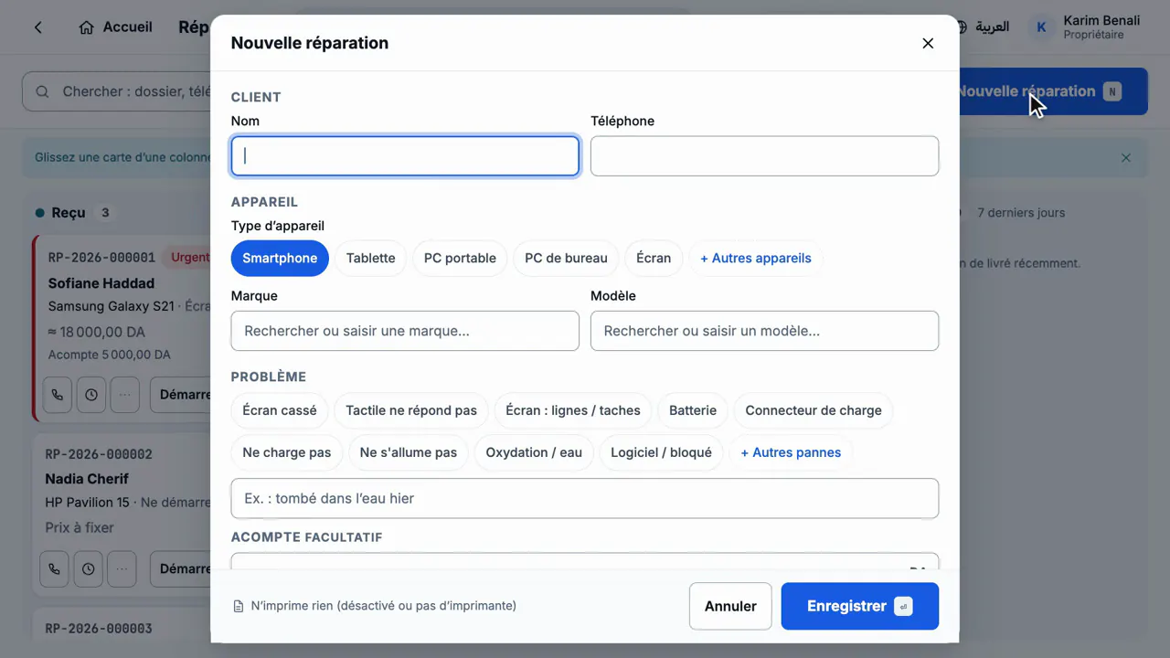Image resolution: width=1170 pixels, height=658 pixels.
Task: Click the "7 derniers jours" text
Action: pyautogui.click(x=1021, y=213)
